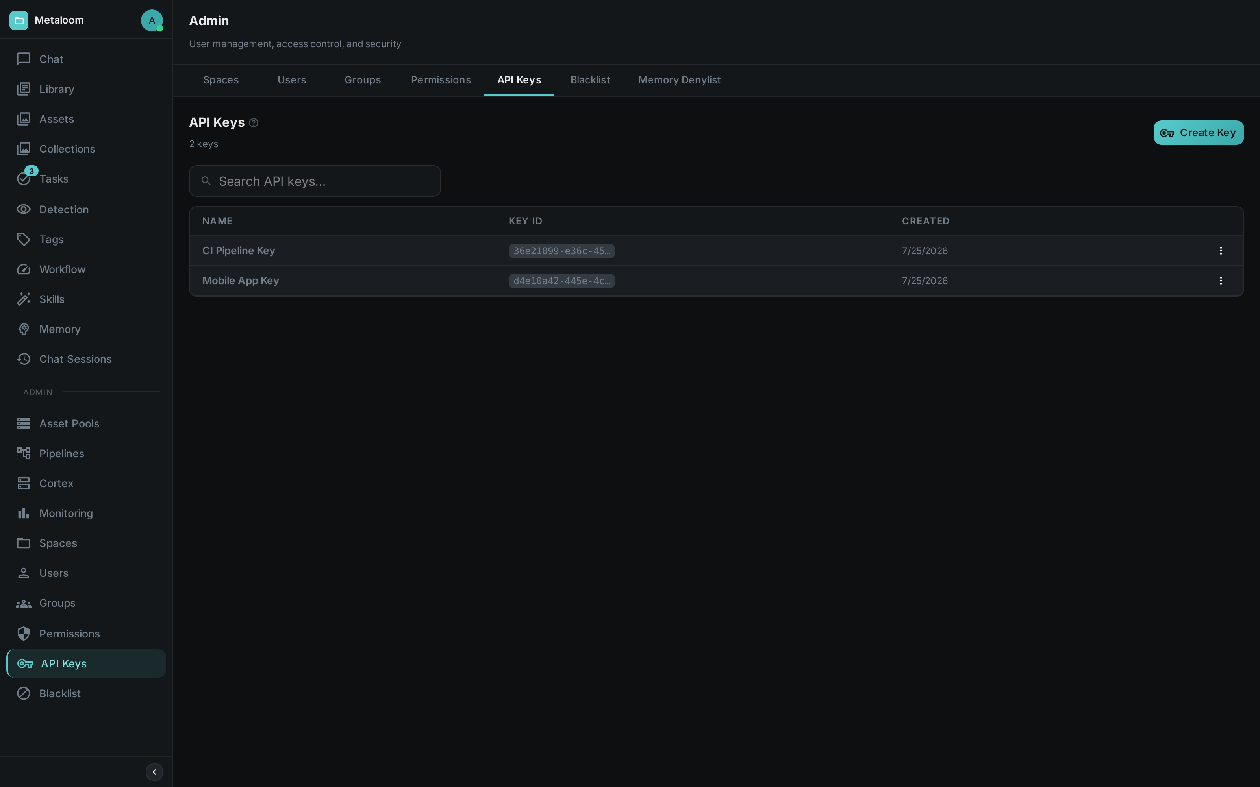Click the API Keys help icon
Viewport: 1260px width, 787px height.
(x=254, y=123)
